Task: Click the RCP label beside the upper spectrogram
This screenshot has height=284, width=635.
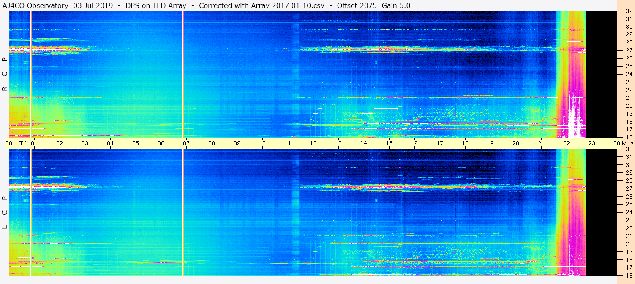Action: click(5, 74)
